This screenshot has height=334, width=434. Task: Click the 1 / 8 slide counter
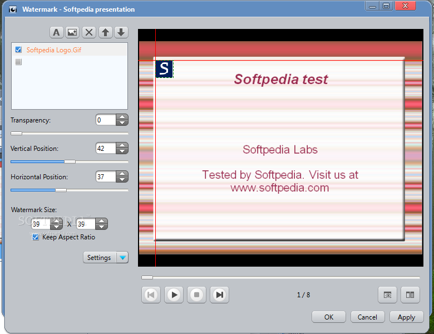(304, 294)
